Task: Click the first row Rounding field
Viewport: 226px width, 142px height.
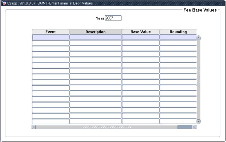Action: click(178, 37)
